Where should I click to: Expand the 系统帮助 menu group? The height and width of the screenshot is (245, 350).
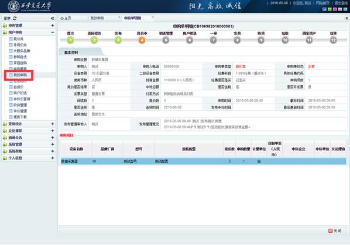coord(53,151)
